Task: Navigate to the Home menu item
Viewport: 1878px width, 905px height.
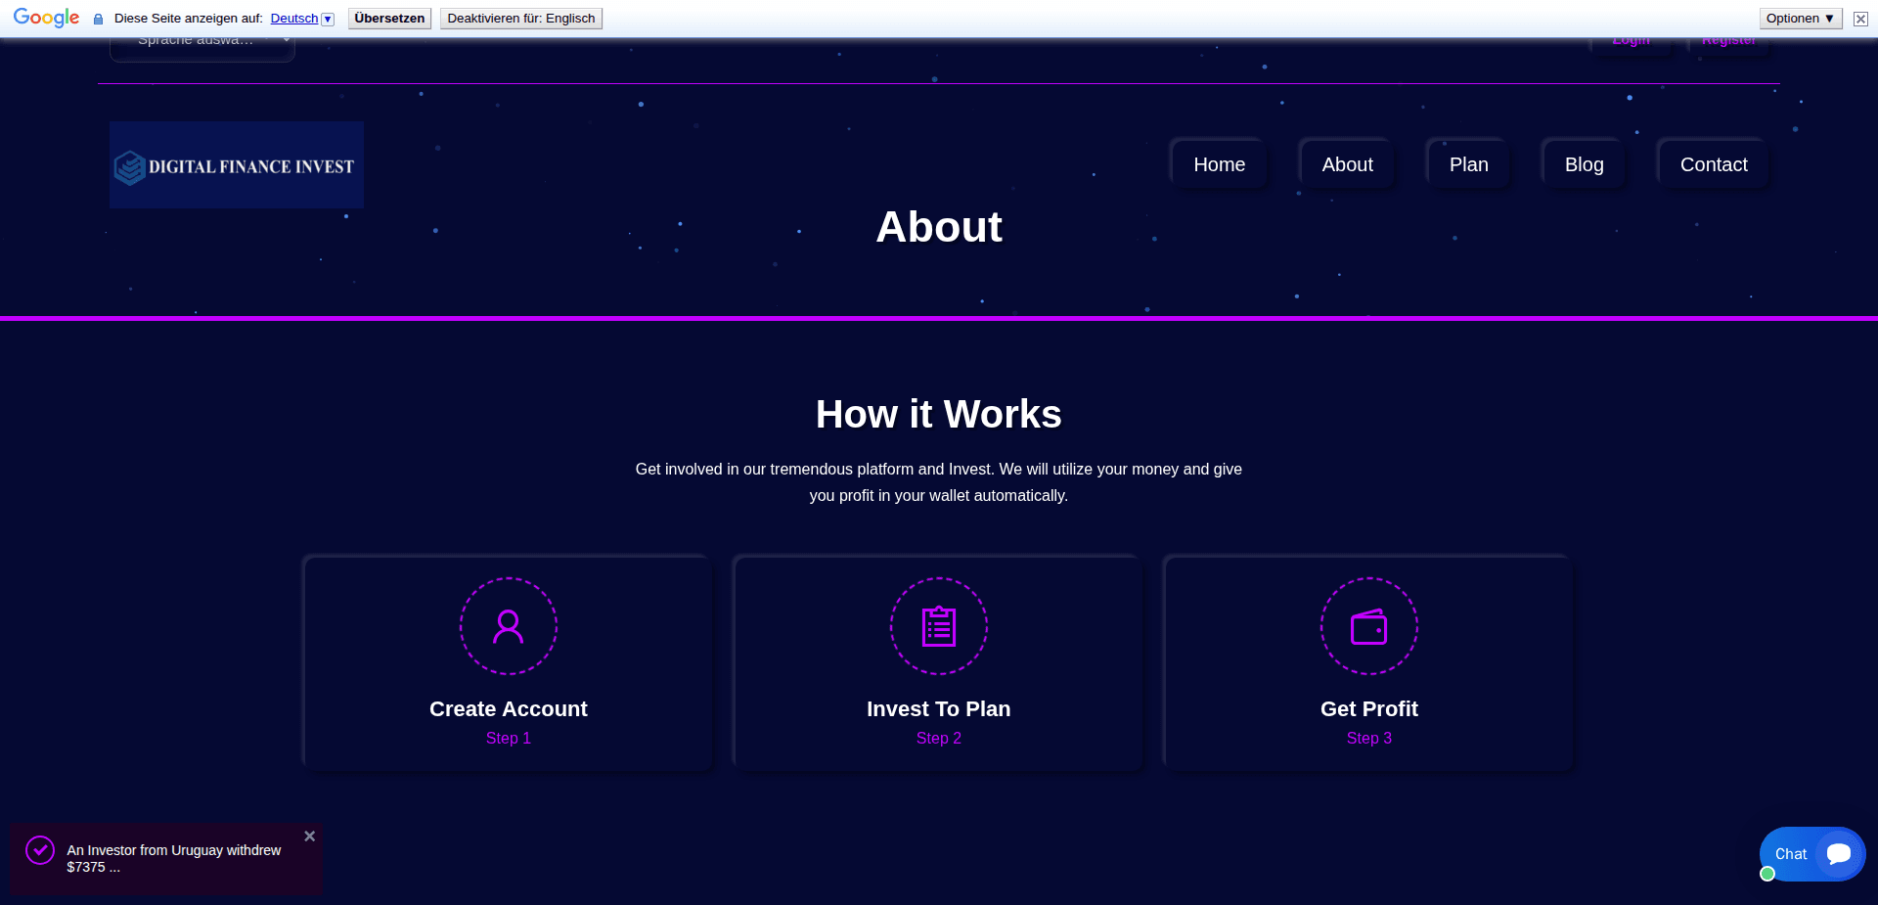Action: point(1218,163)
